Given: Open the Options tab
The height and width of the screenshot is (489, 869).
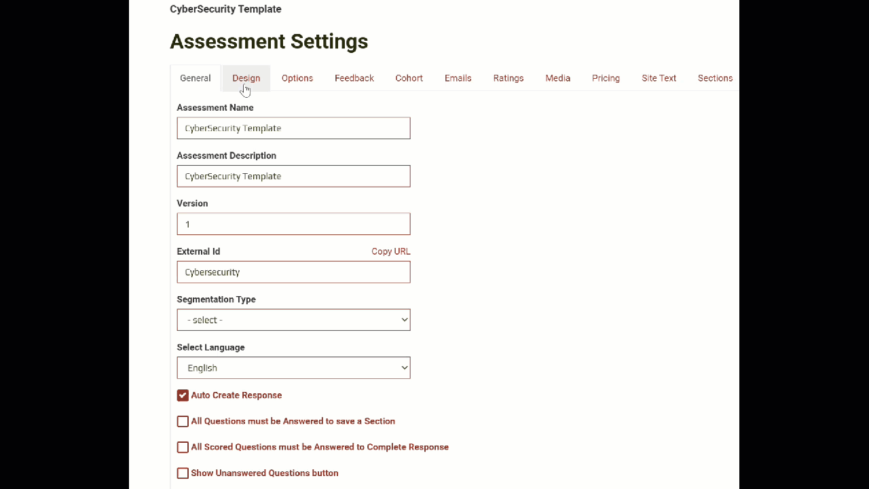Looking at the screenshot, I should pos(297,78).
